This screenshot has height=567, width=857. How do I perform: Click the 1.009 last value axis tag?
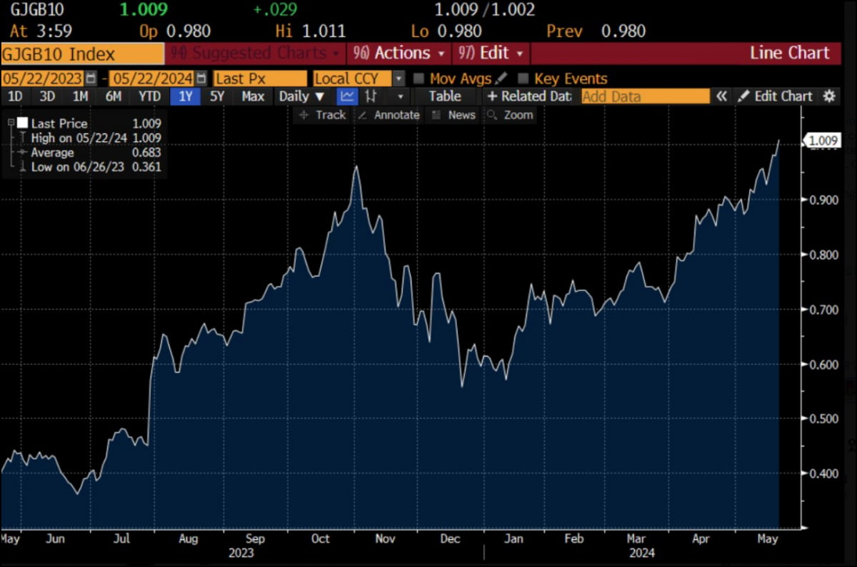pyautogui.click(x=824, y=140)
